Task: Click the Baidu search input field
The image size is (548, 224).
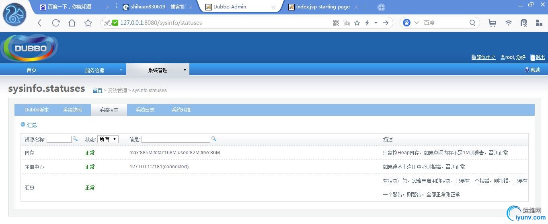Action: tap(444, 23)
